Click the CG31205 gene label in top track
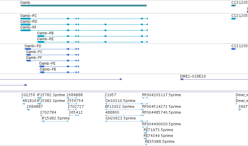This screenshot has width=248, height=146. (x=240, y=3)
